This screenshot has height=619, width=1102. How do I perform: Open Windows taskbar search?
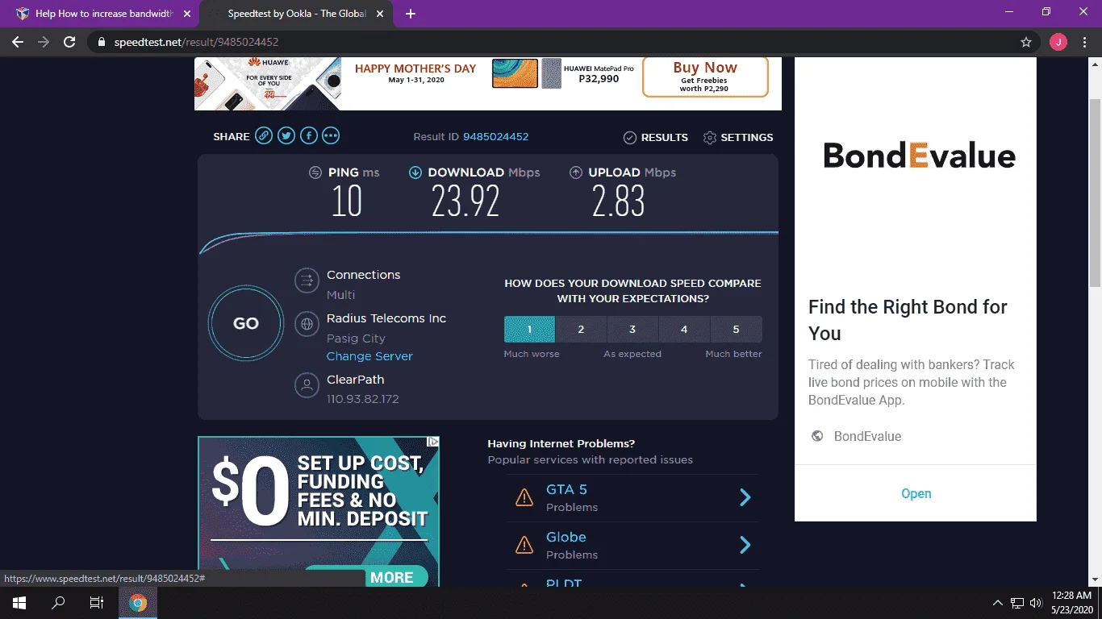point(58,603)
